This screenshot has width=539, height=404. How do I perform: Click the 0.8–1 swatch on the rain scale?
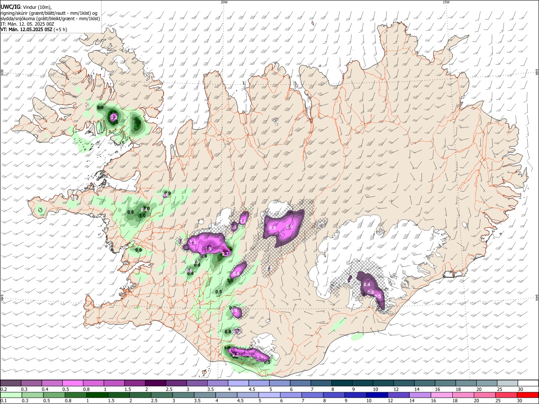[x=75, y=395]
